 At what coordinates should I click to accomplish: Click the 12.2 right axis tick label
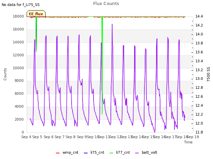199,114
